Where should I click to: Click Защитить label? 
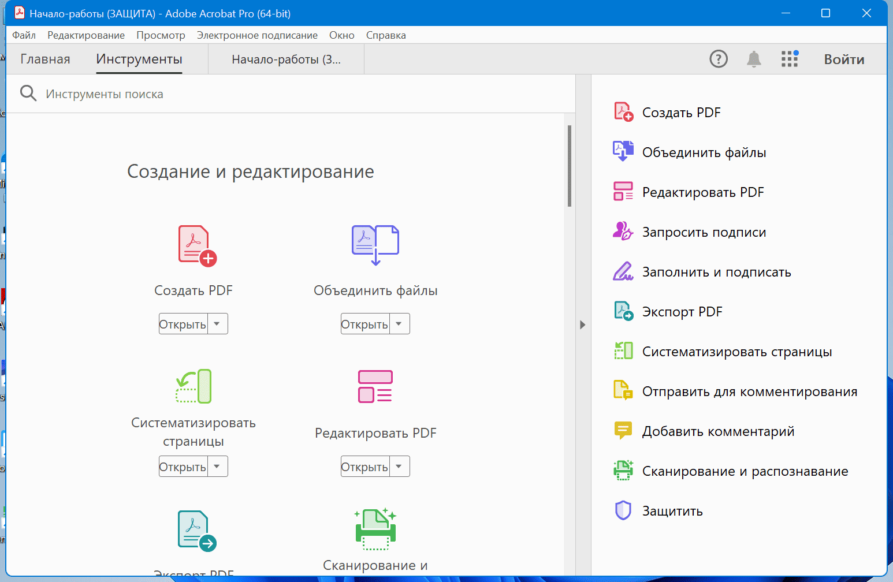coord(672,510)
